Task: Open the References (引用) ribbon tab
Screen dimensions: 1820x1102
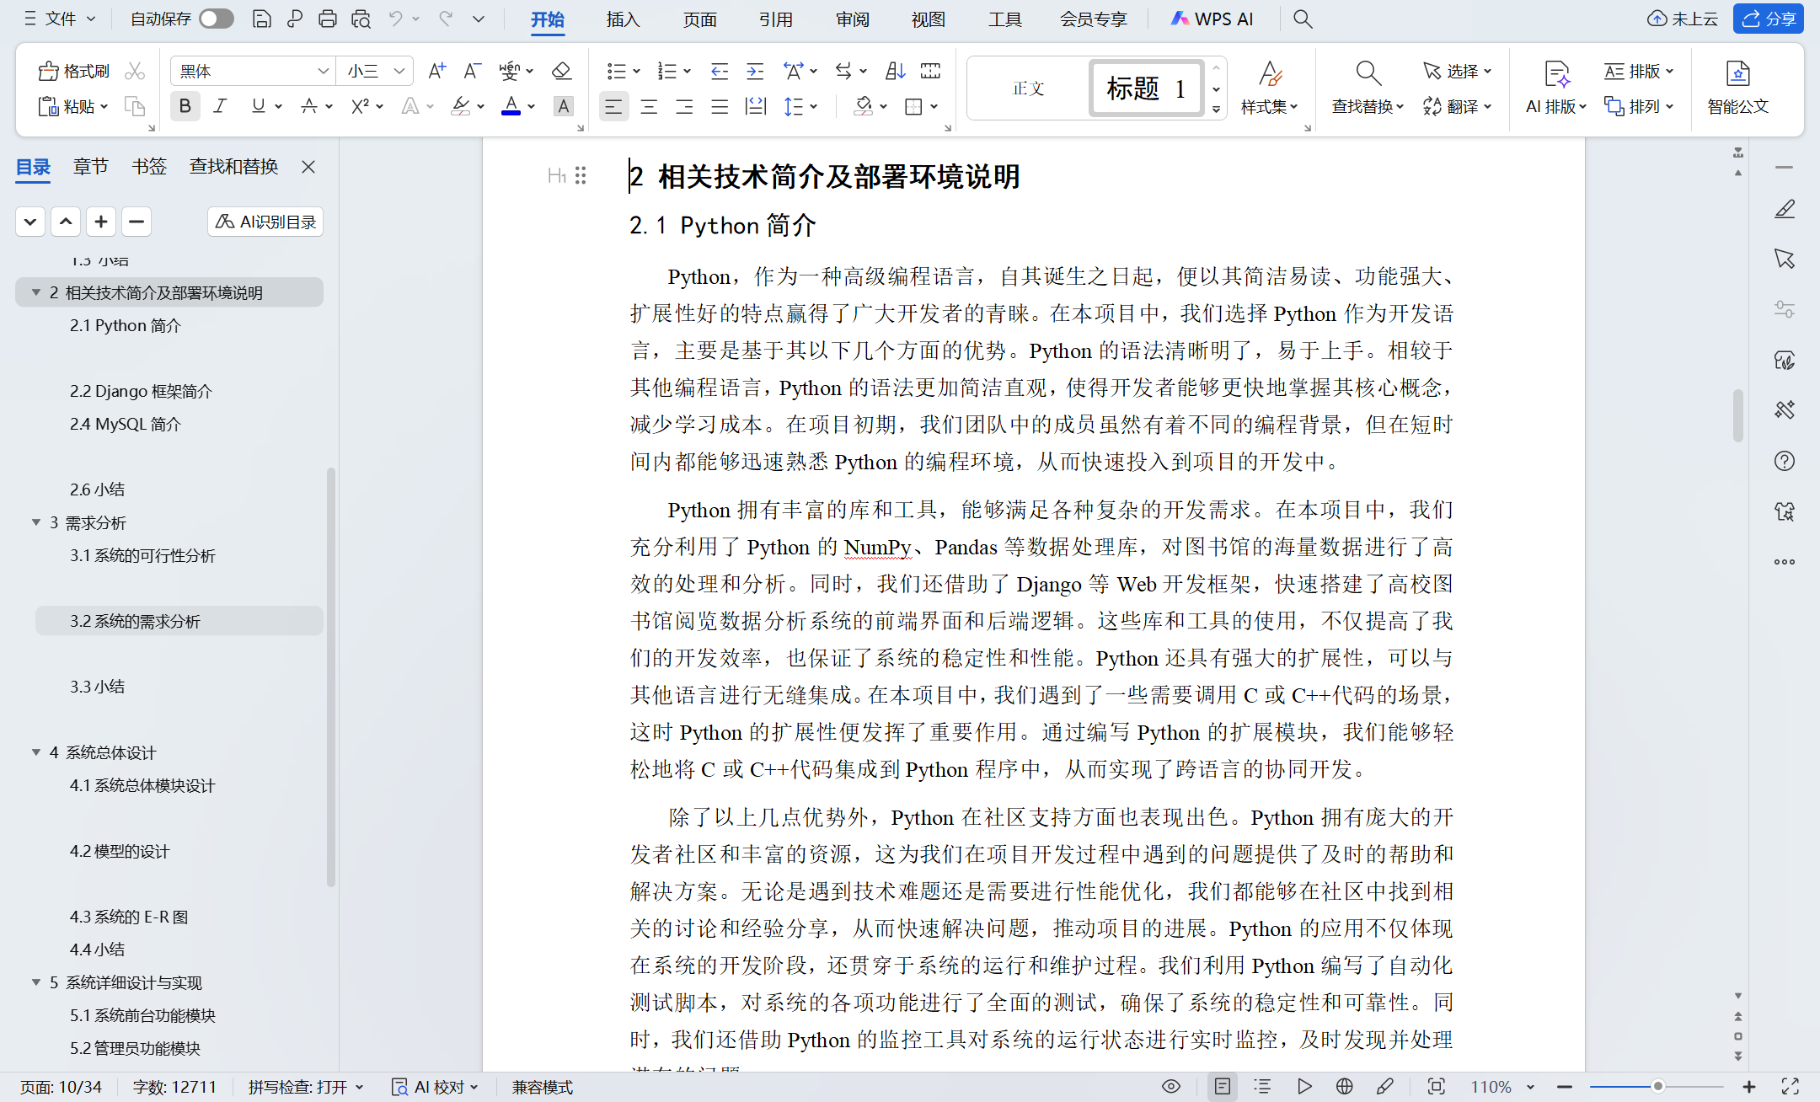Action: pyautogui.click(x=775, y=19)
